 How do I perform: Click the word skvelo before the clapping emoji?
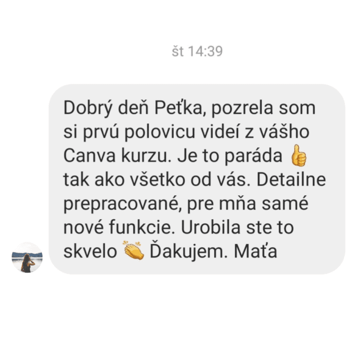click(90, 251)
